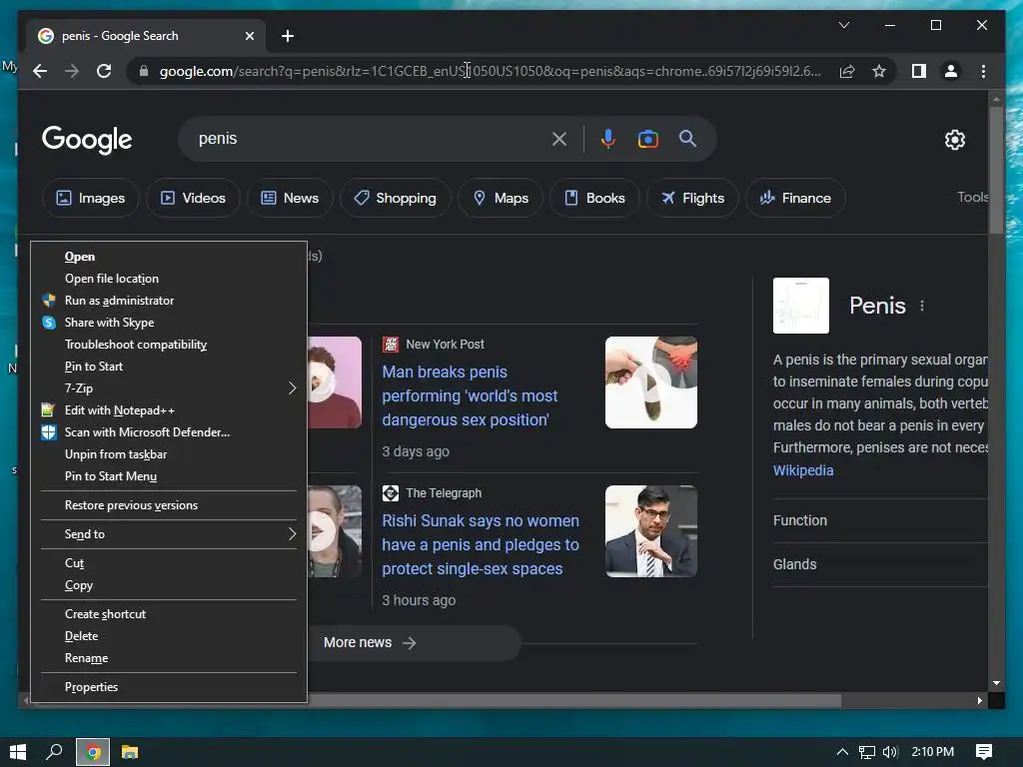The width and height of the screenshot is (1023, 767).
Task: Choose Pin to Start Menu
Action: (168, 476)
